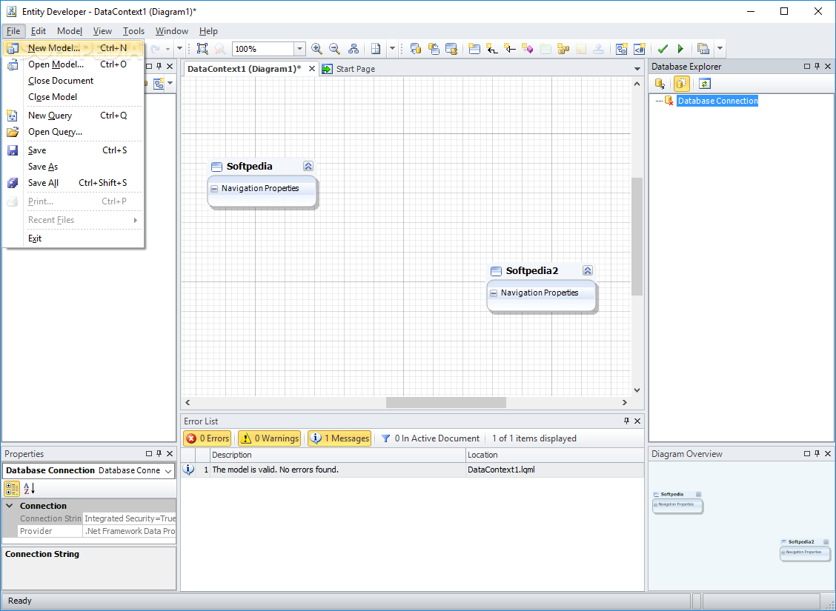Screen dimensions: 836x611
Task: Open the zoom percentage dropdown
Action: click(x=299, y=48)
